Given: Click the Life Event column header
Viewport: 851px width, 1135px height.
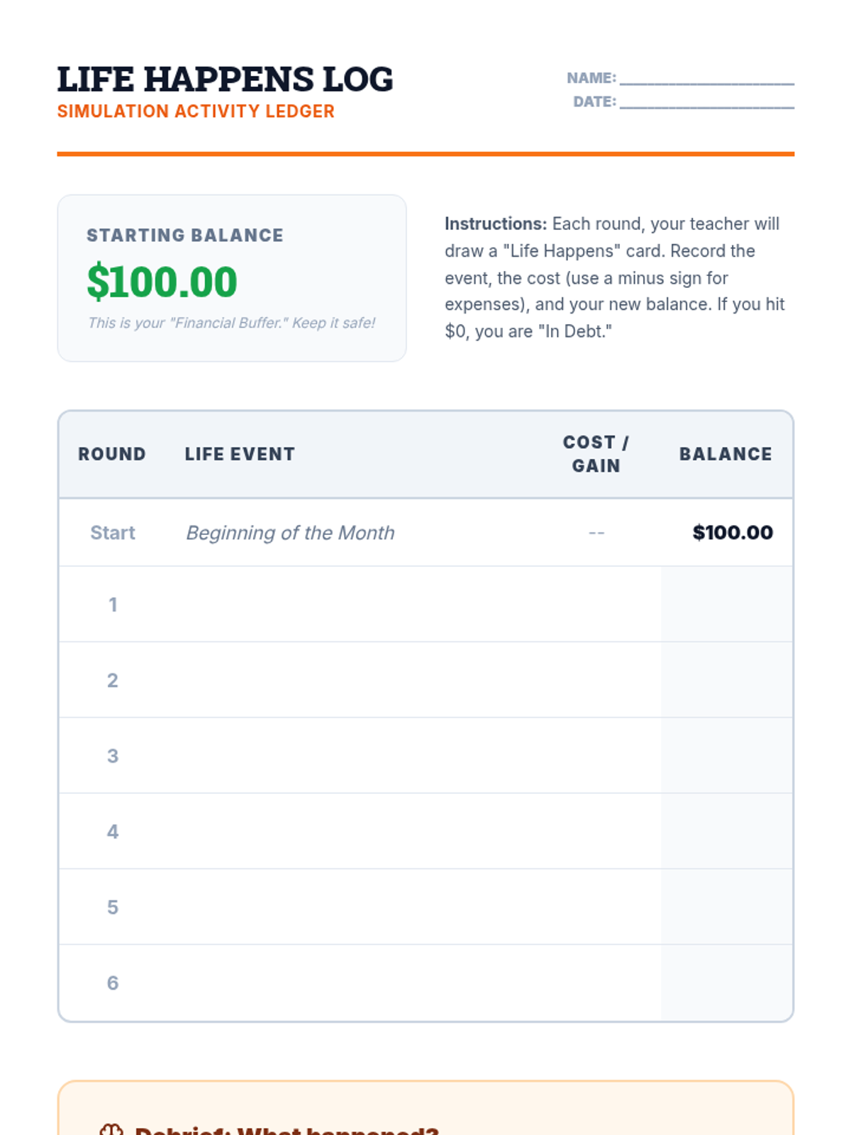Looking at the screenshot, I should click(x=240, y=454).
